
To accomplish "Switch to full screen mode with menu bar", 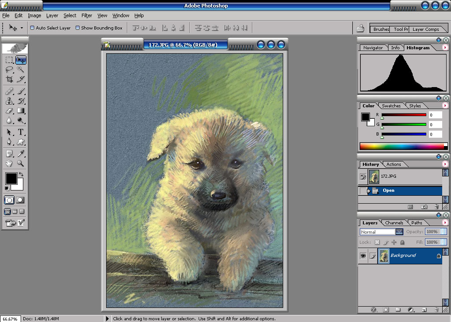I will coord(15,212).
